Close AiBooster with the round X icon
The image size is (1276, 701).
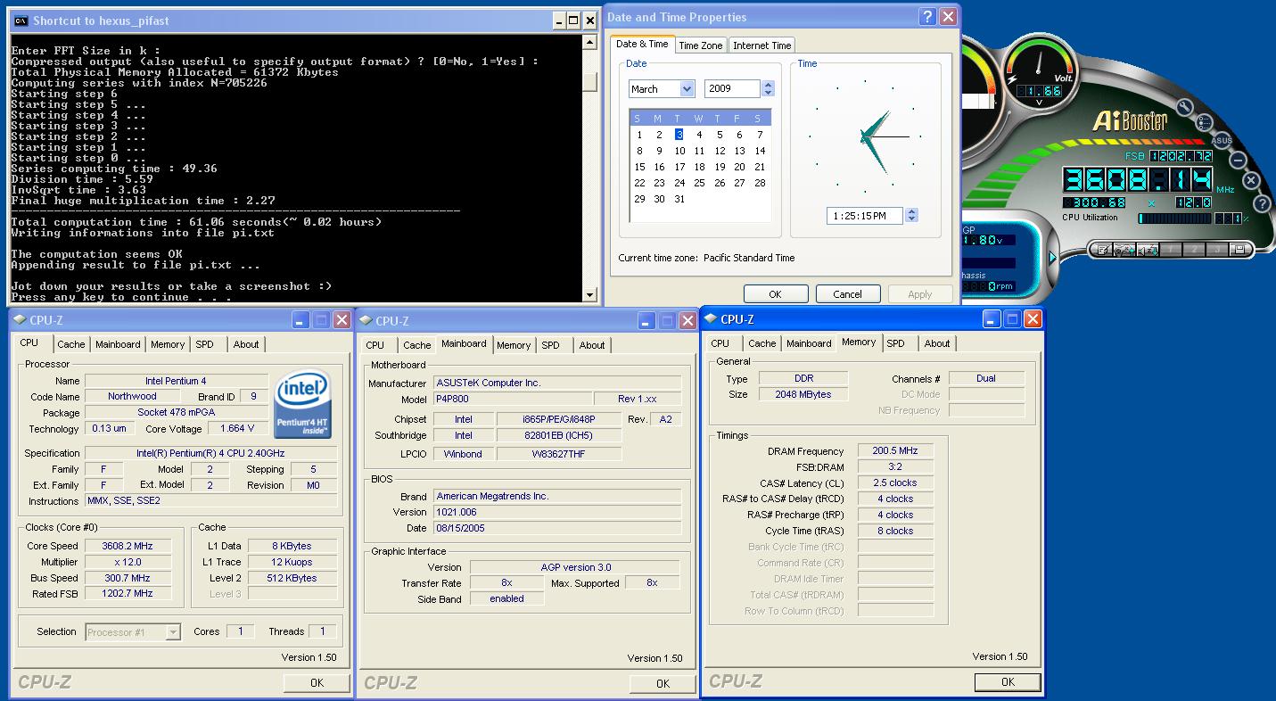(x=1251, y=180)
